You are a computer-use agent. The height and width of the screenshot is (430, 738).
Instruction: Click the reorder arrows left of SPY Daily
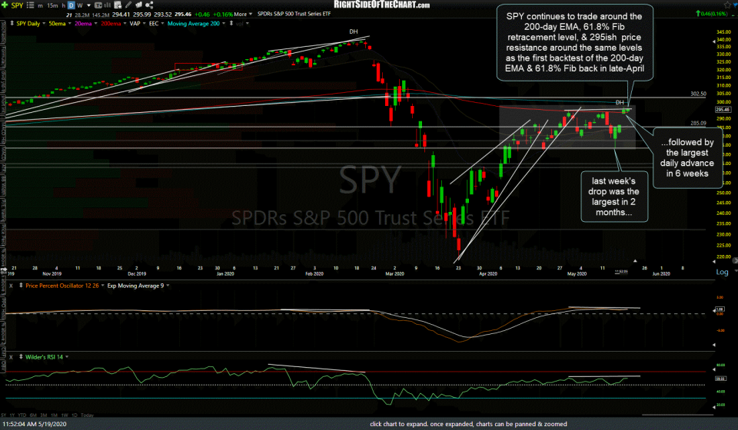(x=12, y=23)
